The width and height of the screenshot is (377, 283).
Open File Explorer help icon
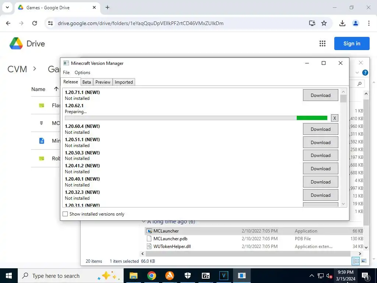(365, 73)
